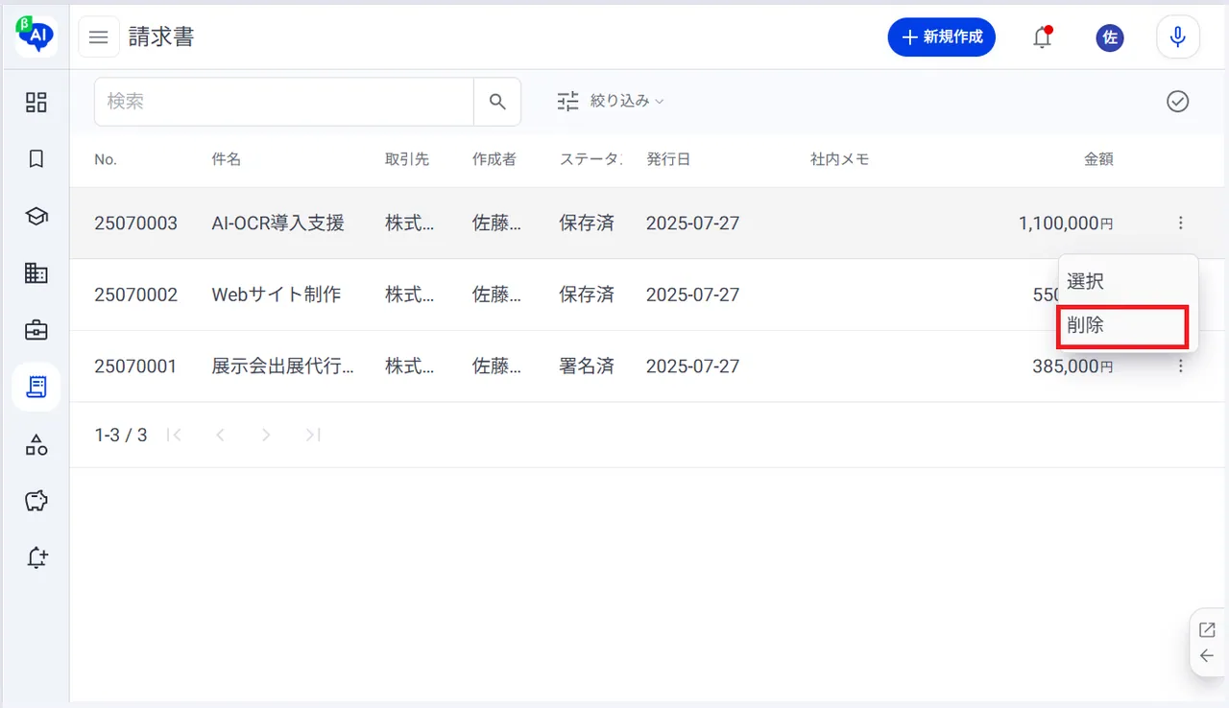Viewport: 1229px width, 708px height.
Task: Go to the next page
Action: [x=266, y=436]
